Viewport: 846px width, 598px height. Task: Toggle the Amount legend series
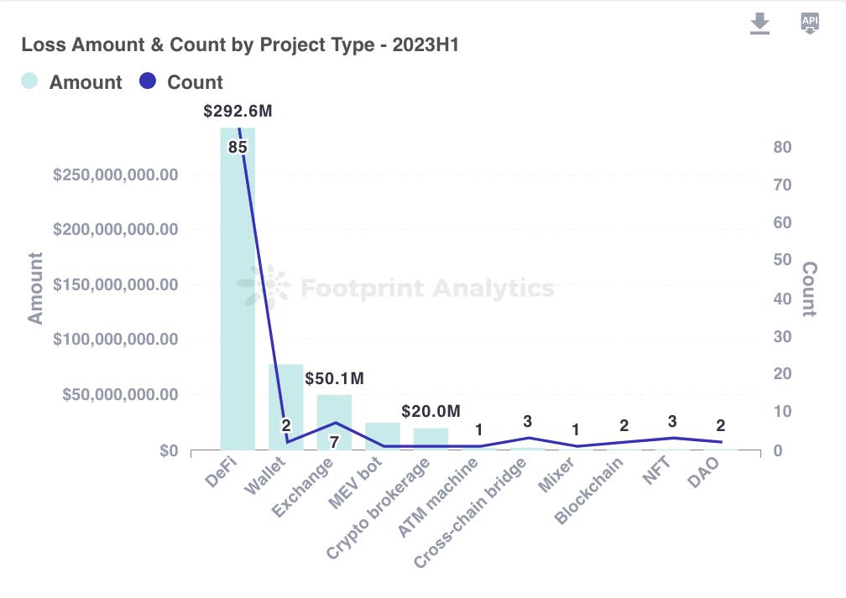[72, 82]
